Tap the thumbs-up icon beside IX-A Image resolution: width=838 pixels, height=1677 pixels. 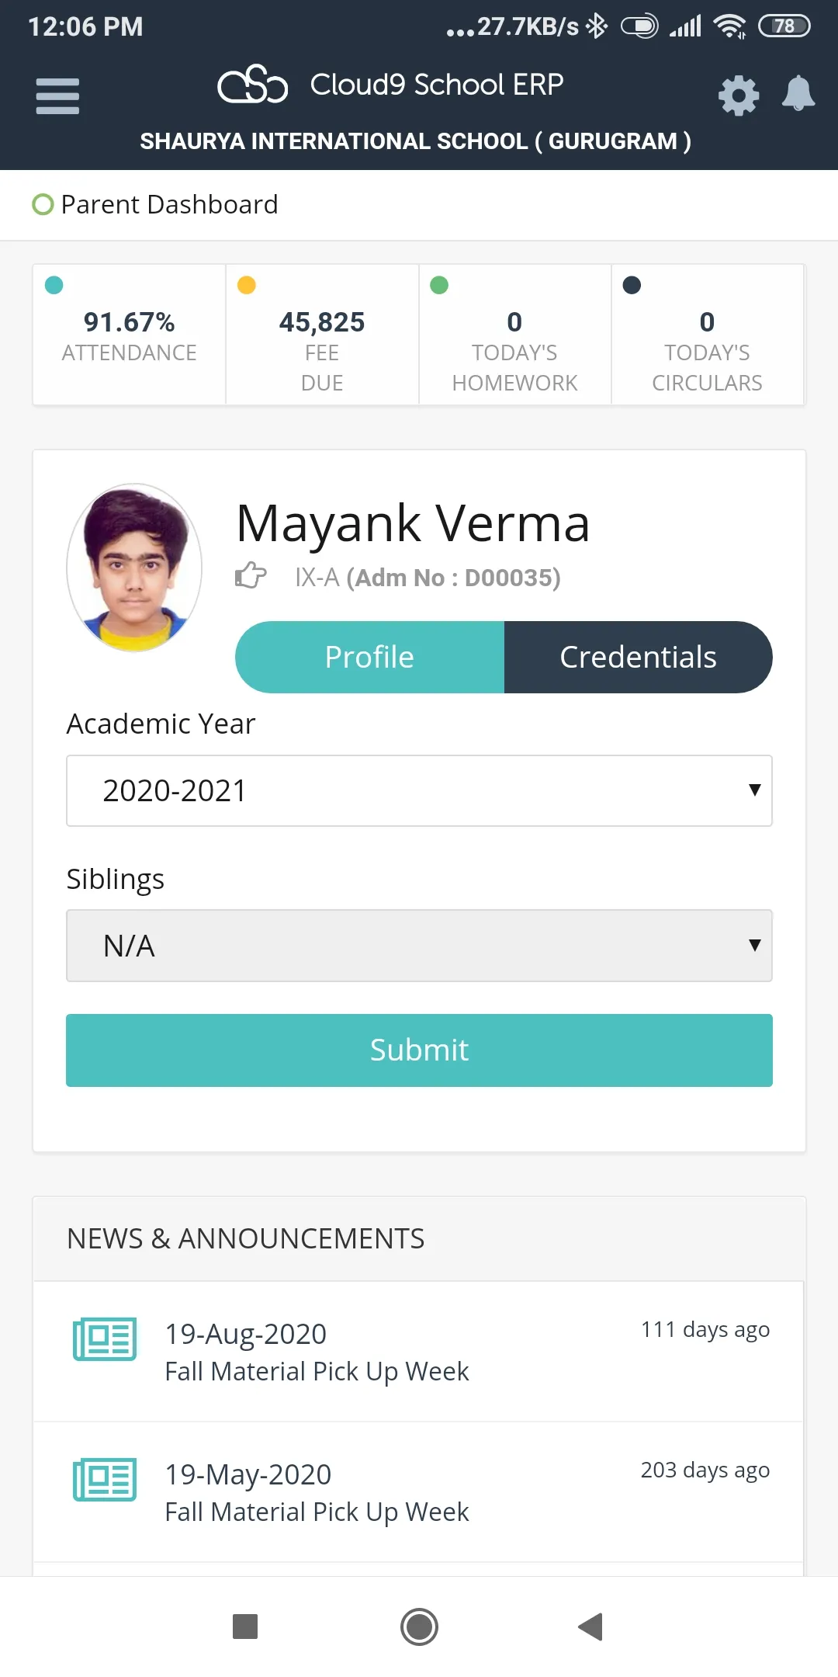251,576
